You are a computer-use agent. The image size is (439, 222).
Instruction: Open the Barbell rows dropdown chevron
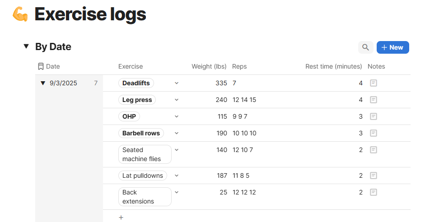pyautogui.click(x=177, y=133)
